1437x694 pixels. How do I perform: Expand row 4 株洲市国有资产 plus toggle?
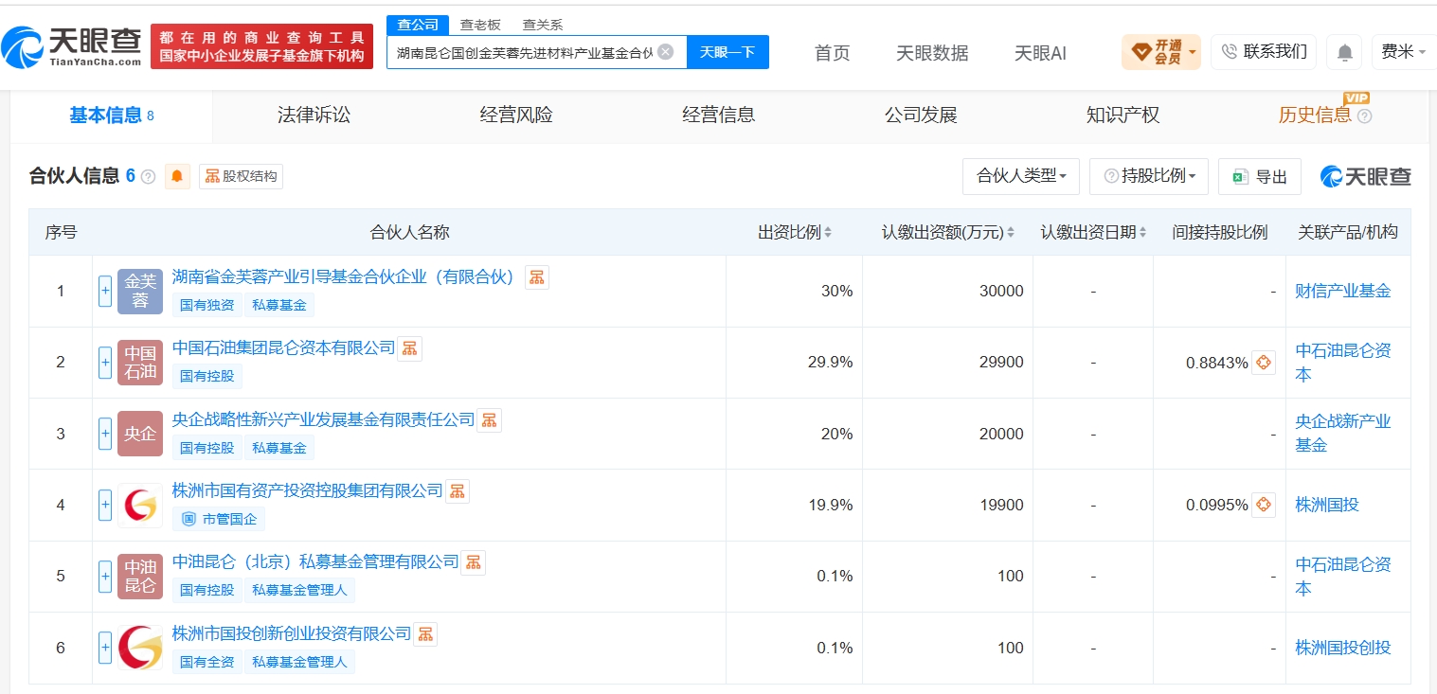[105, 505]
